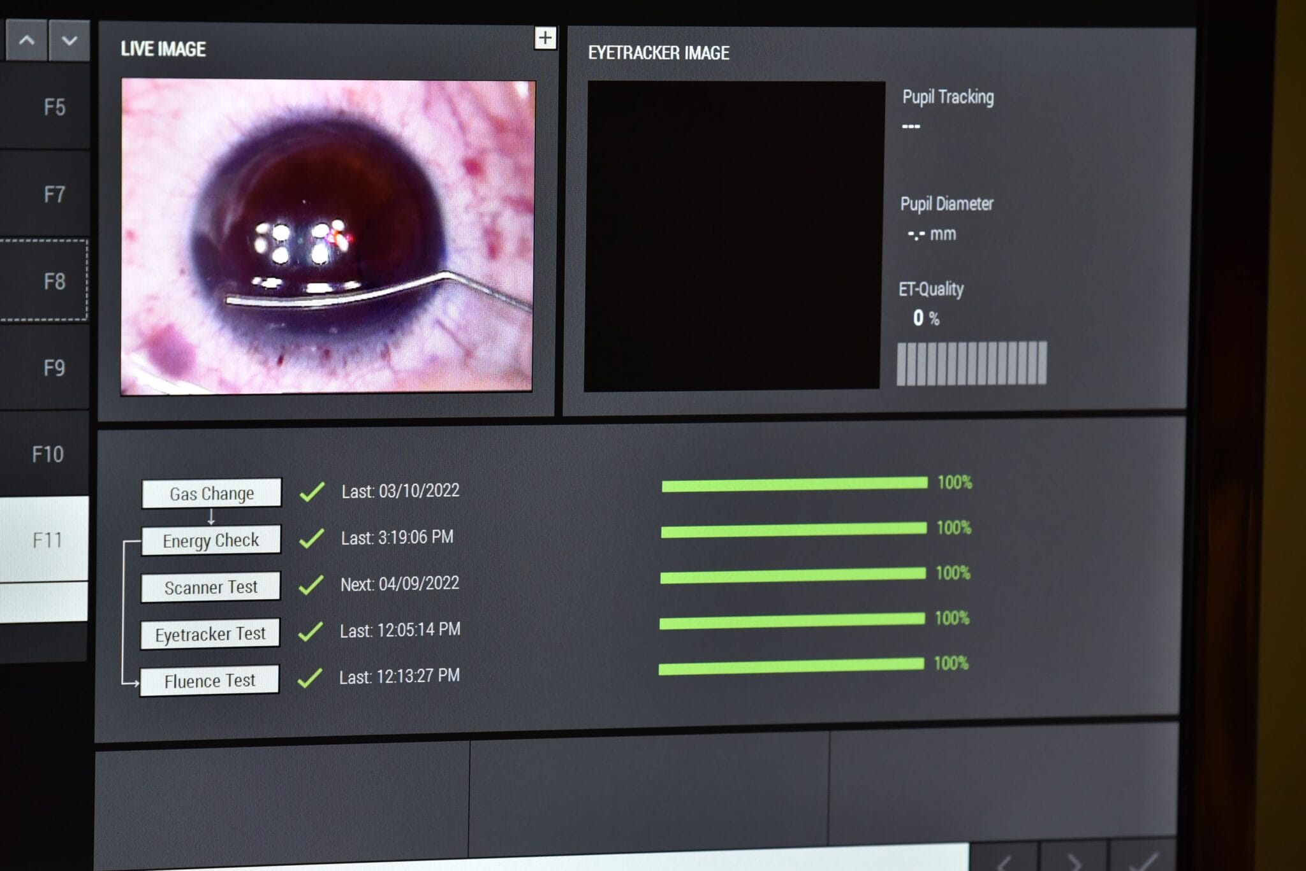Click 'Last: 3:19:06 PM' text
Screen dimensions: 1306x871
click(397, 537)
